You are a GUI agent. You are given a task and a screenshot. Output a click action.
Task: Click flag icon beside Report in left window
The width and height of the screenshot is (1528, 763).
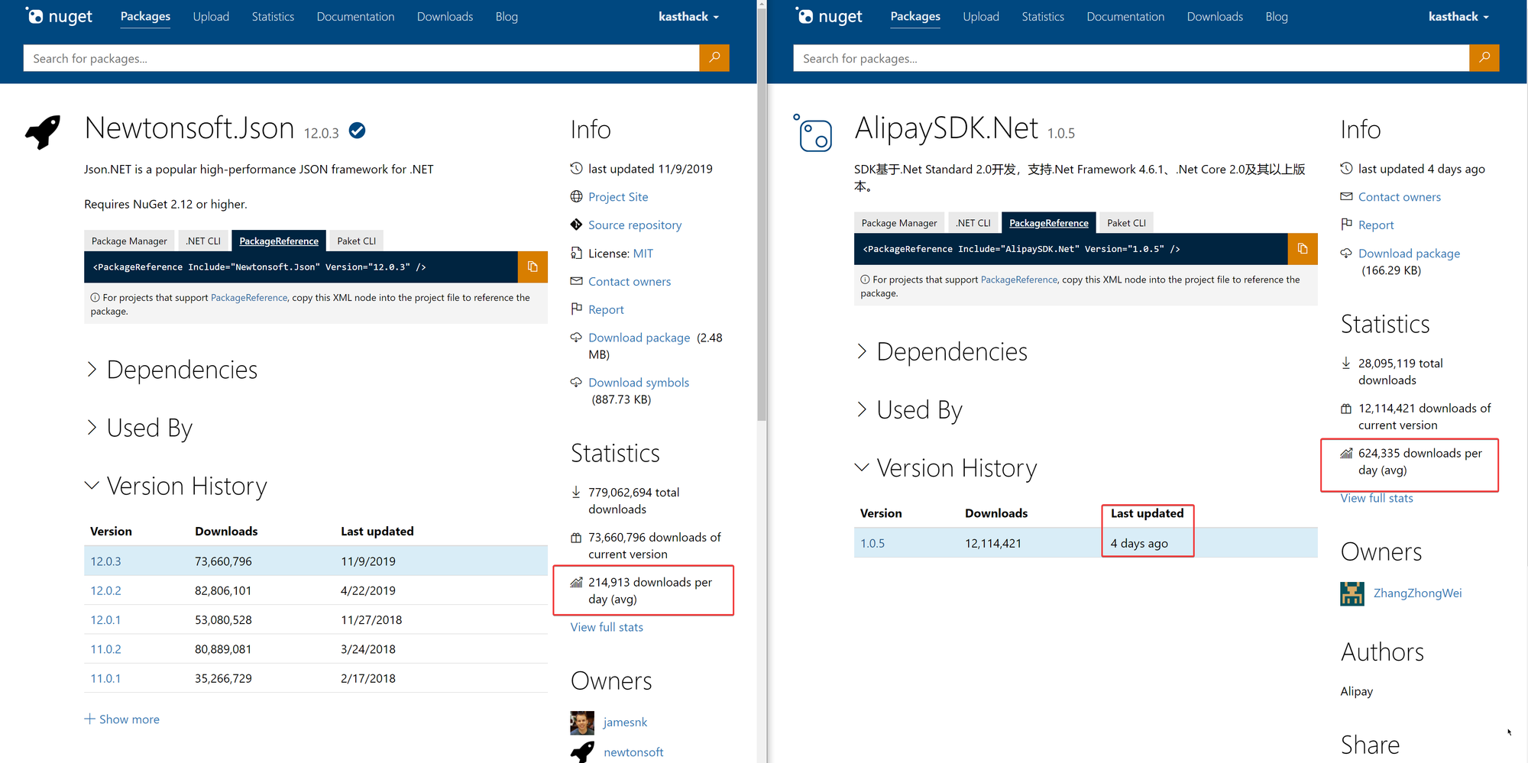pyautogui.click(x=577, y=309)
